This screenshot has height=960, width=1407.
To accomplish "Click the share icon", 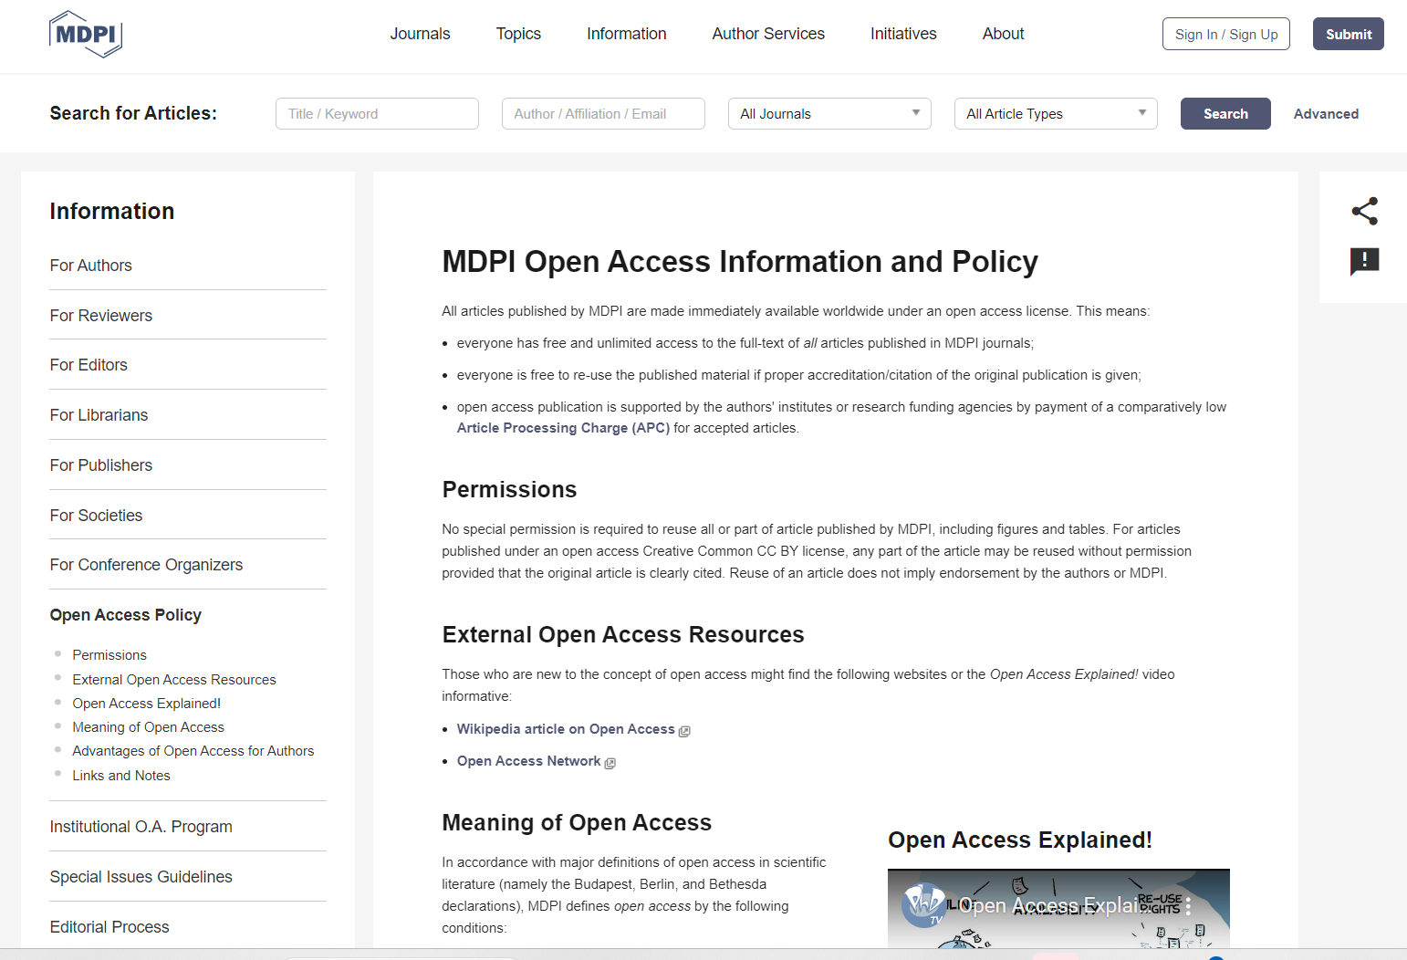I will [x=1364, y=212].
